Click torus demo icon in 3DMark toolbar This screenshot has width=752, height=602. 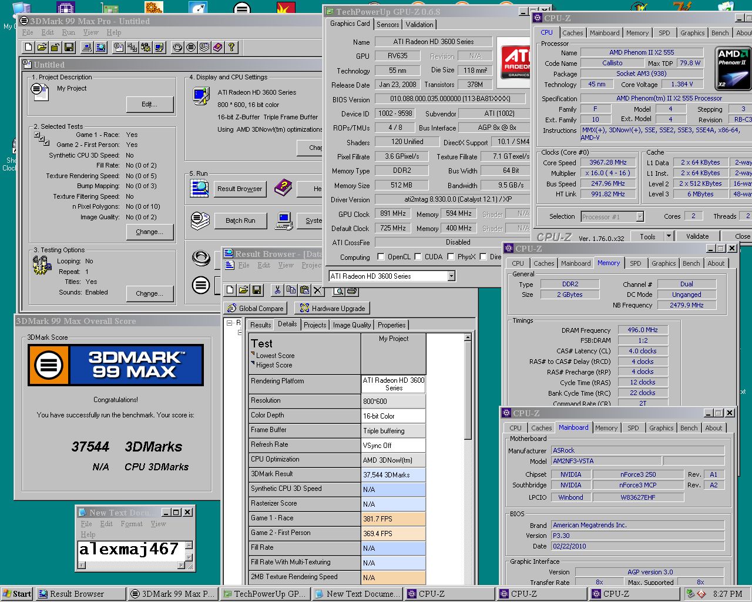point(177,47)
